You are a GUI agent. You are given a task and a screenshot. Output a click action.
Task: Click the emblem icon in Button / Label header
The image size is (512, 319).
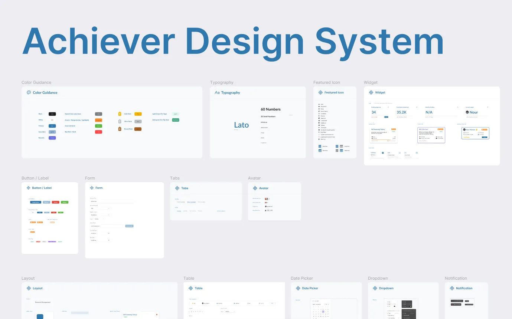(29, 188)
